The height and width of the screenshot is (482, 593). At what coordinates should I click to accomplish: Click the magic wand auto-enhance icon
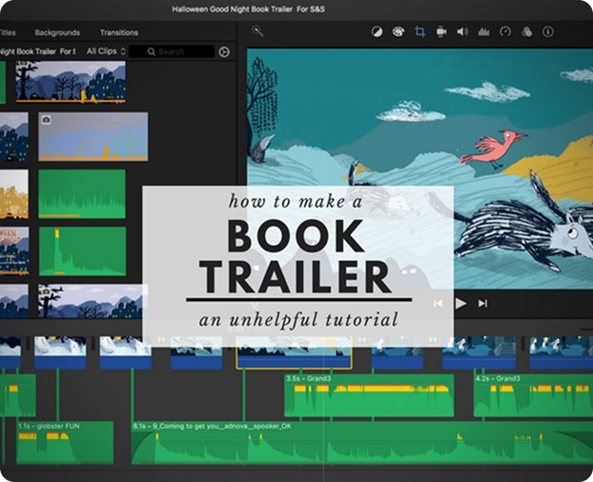tap(257, 31)
